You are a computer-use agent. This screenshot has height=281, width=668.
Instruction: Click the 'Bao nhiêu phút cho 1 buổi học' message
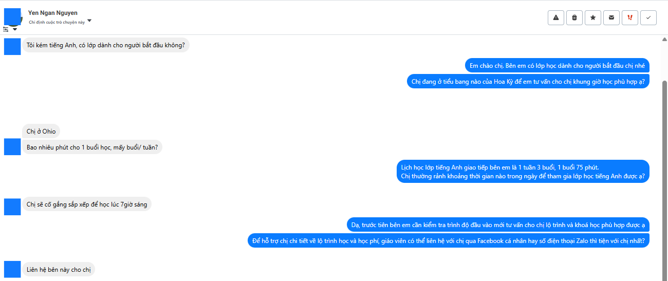(92, 147)
